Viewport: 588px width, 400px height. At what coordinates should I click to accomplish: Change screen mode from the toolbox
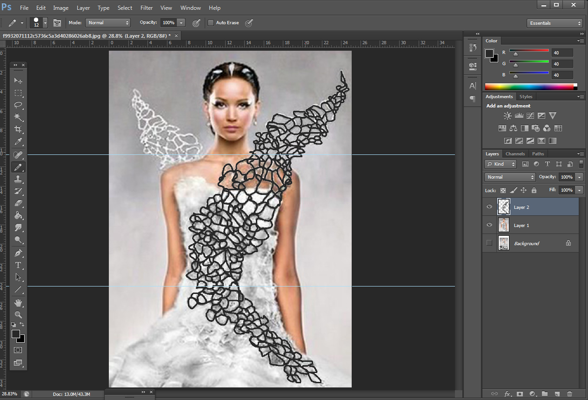18,363
